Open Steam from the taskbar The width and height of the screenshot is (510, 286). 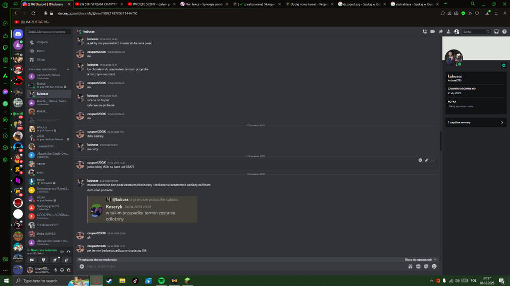pyautogui.click(x=109, y=281)
